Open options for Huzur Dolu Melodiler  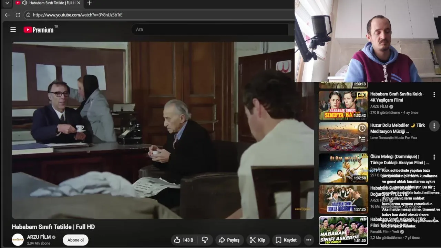point(434,126)
